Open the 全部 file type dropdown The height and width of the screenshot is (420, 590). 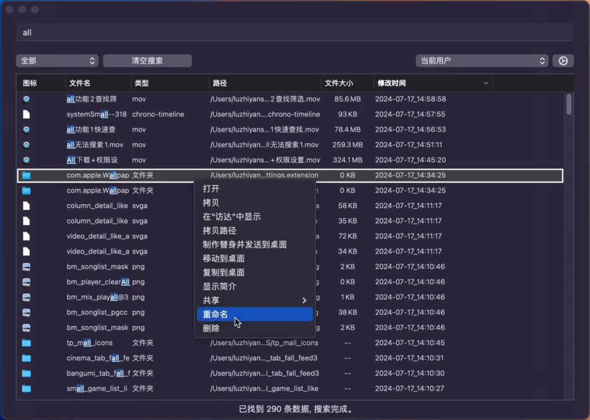click(57, 61)
